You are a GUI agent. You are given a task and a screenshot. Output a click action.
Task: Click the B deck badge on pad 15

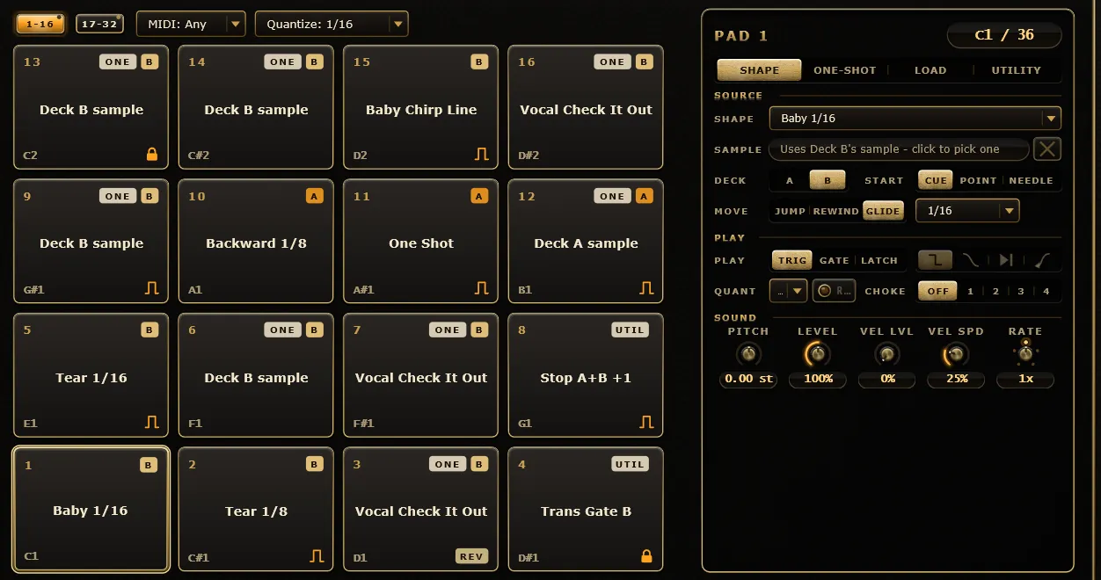point(479,62)
